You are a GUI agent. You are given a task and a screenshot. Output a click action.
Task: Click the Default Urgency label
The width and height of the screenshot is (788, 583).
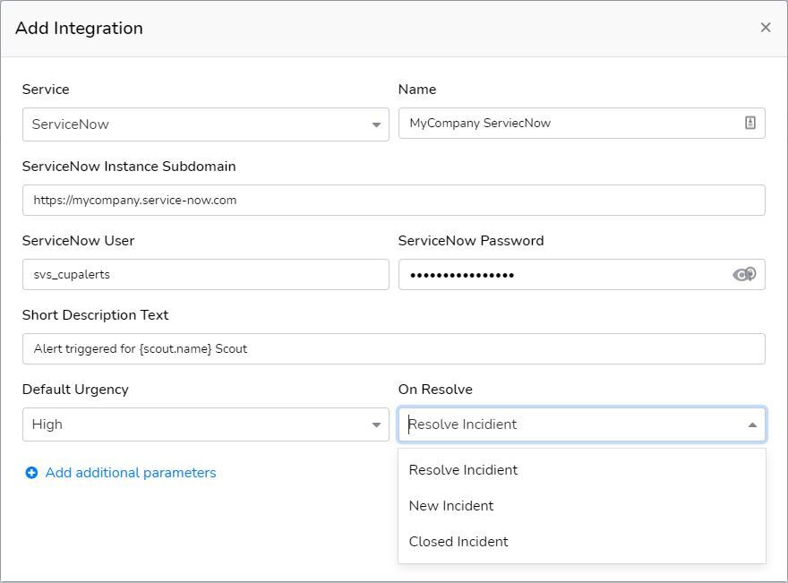[75, 390]
